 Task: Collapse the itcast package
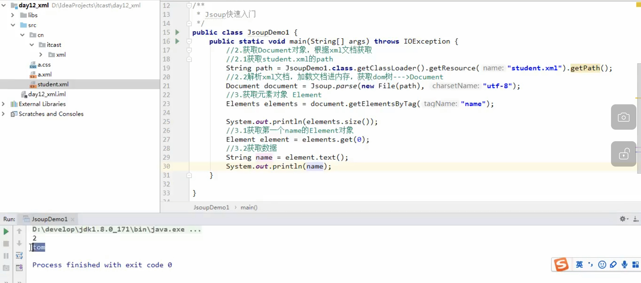click(32, 45)
